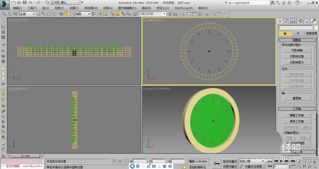Open the 创建选择集 named selection dropdown
The image size is (319, 169).
coord(152,14)
